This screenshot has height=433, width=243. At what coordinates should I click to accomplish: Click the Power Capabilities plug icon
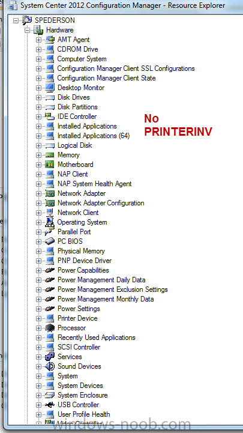[x=50, y=270]
